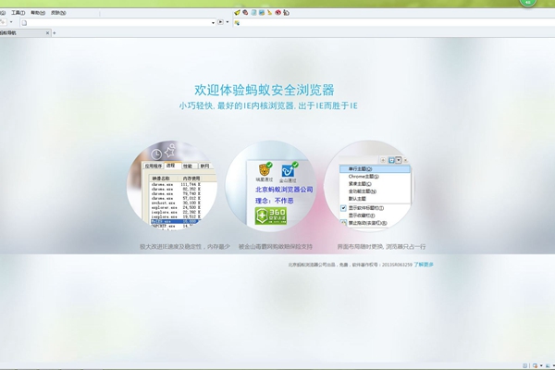Select the 进程 tab in task manager image

170,166
